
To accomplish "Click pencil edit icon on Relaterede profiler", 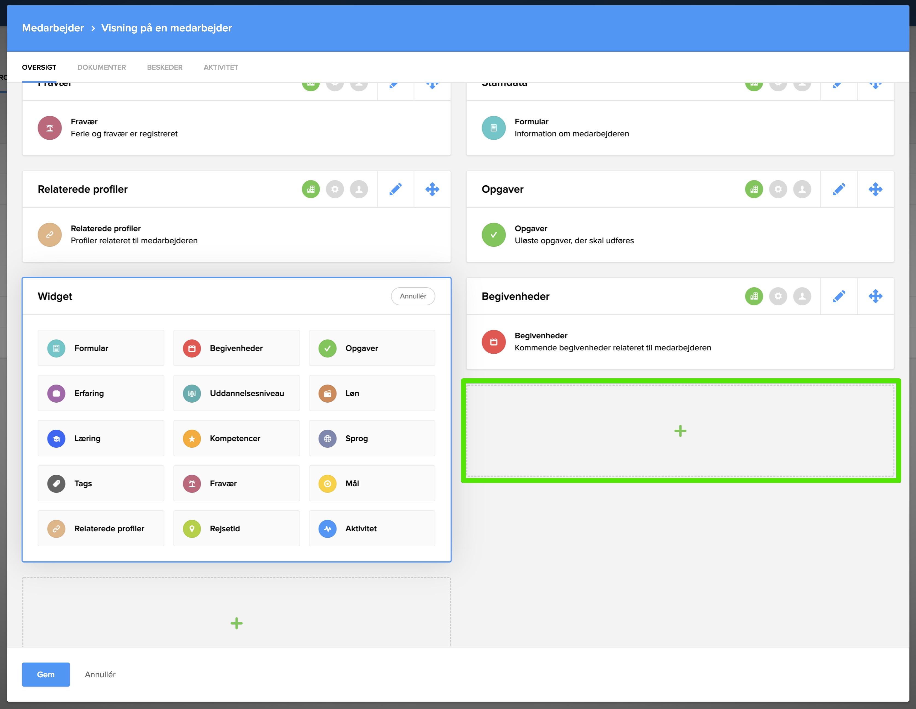I will click(395, 189).
